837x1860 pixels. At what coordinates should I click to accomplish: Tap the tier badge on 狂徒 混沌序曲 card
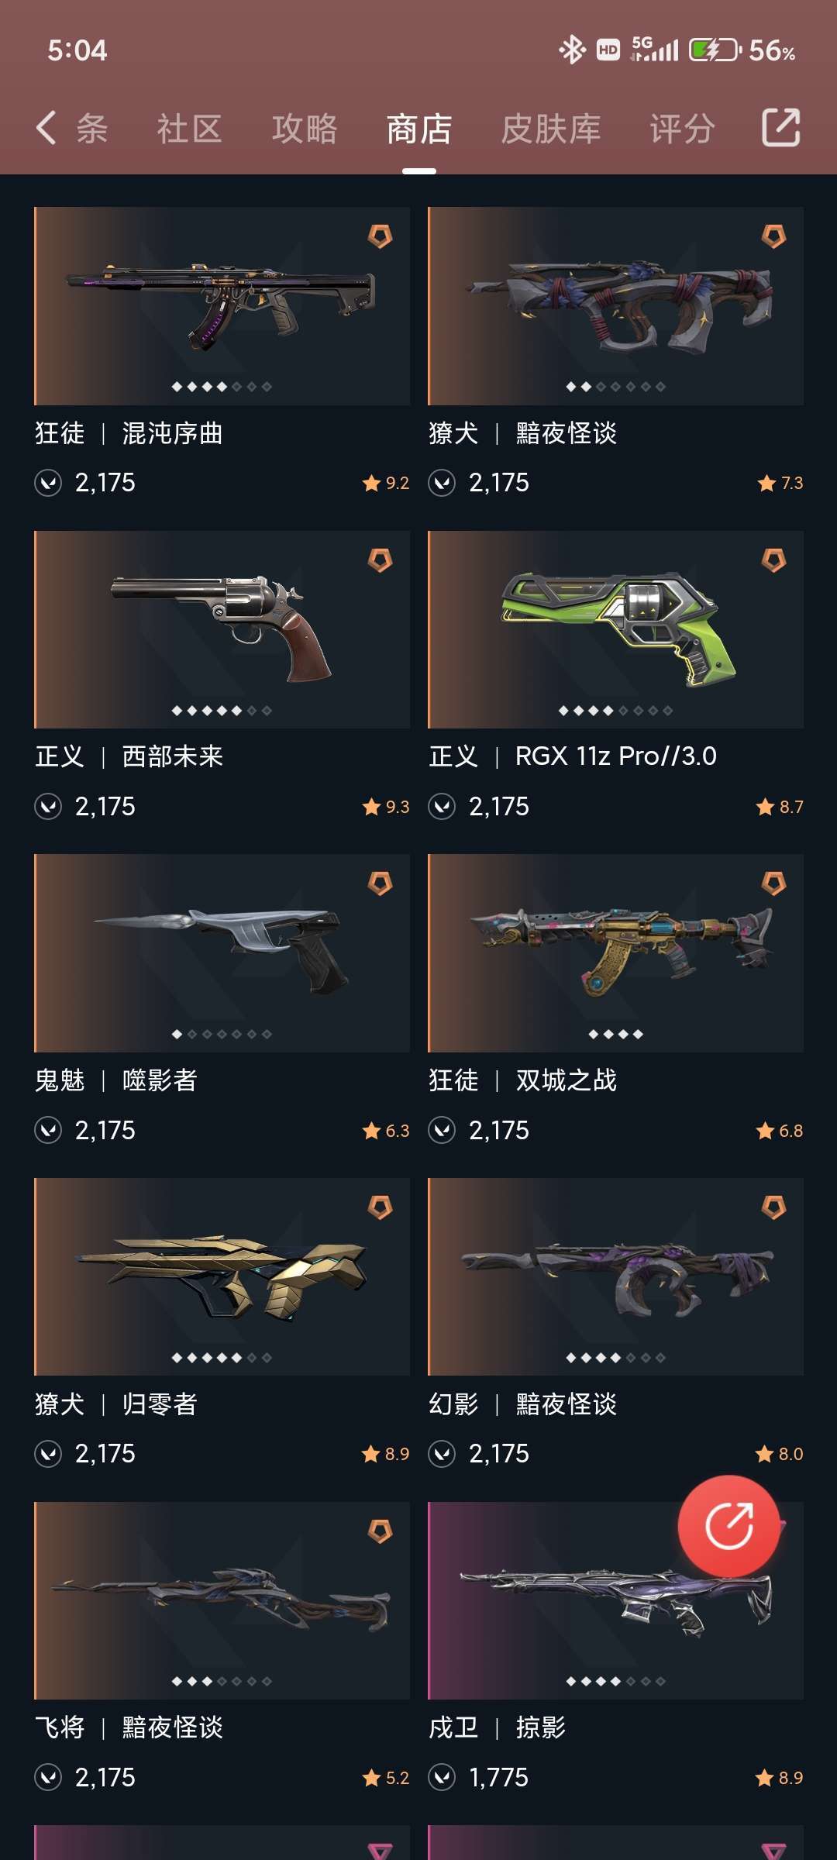[380, 236]
